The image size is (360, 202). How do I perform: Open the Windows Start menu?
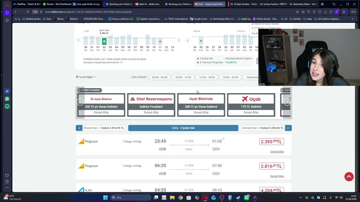[x=105, y=198]
